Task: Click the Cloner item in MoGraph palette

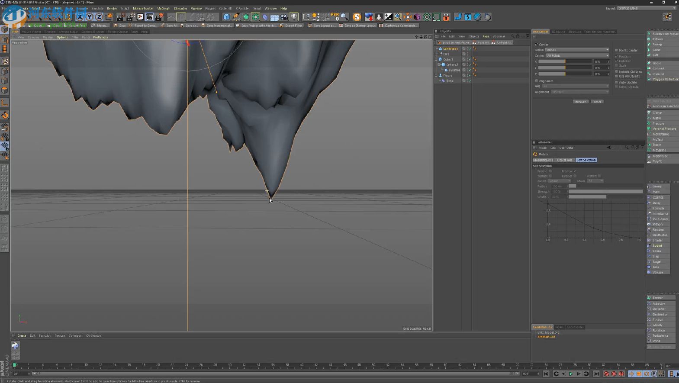Action: pyautogui.click(x=657, y=113)
